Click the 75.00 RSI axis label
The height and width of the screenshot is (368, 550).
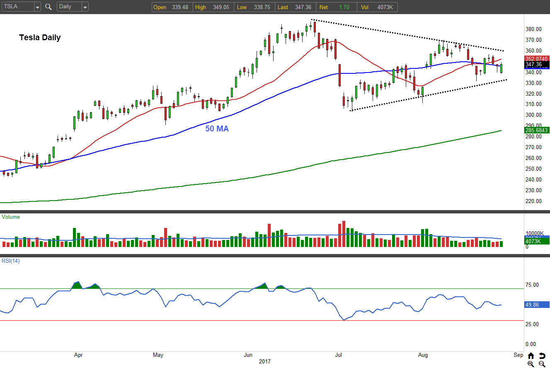[x=532, y=285]
